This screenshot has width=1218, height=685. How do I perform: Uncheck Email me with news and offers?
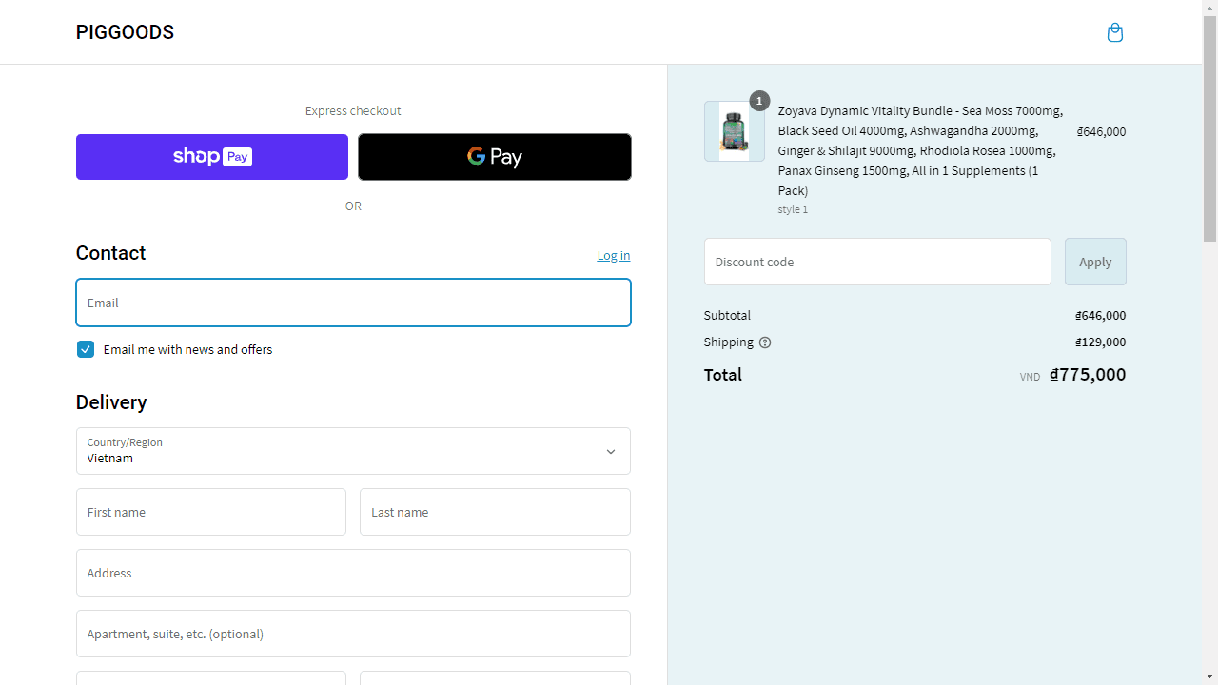tap(86, 349)
